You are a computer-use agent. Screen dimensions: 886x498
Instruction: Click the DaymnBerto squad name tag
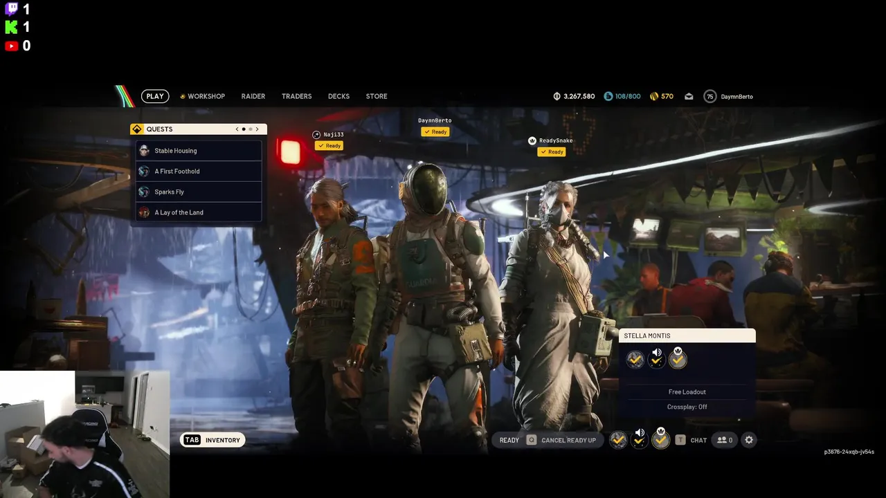pos(435,120)
